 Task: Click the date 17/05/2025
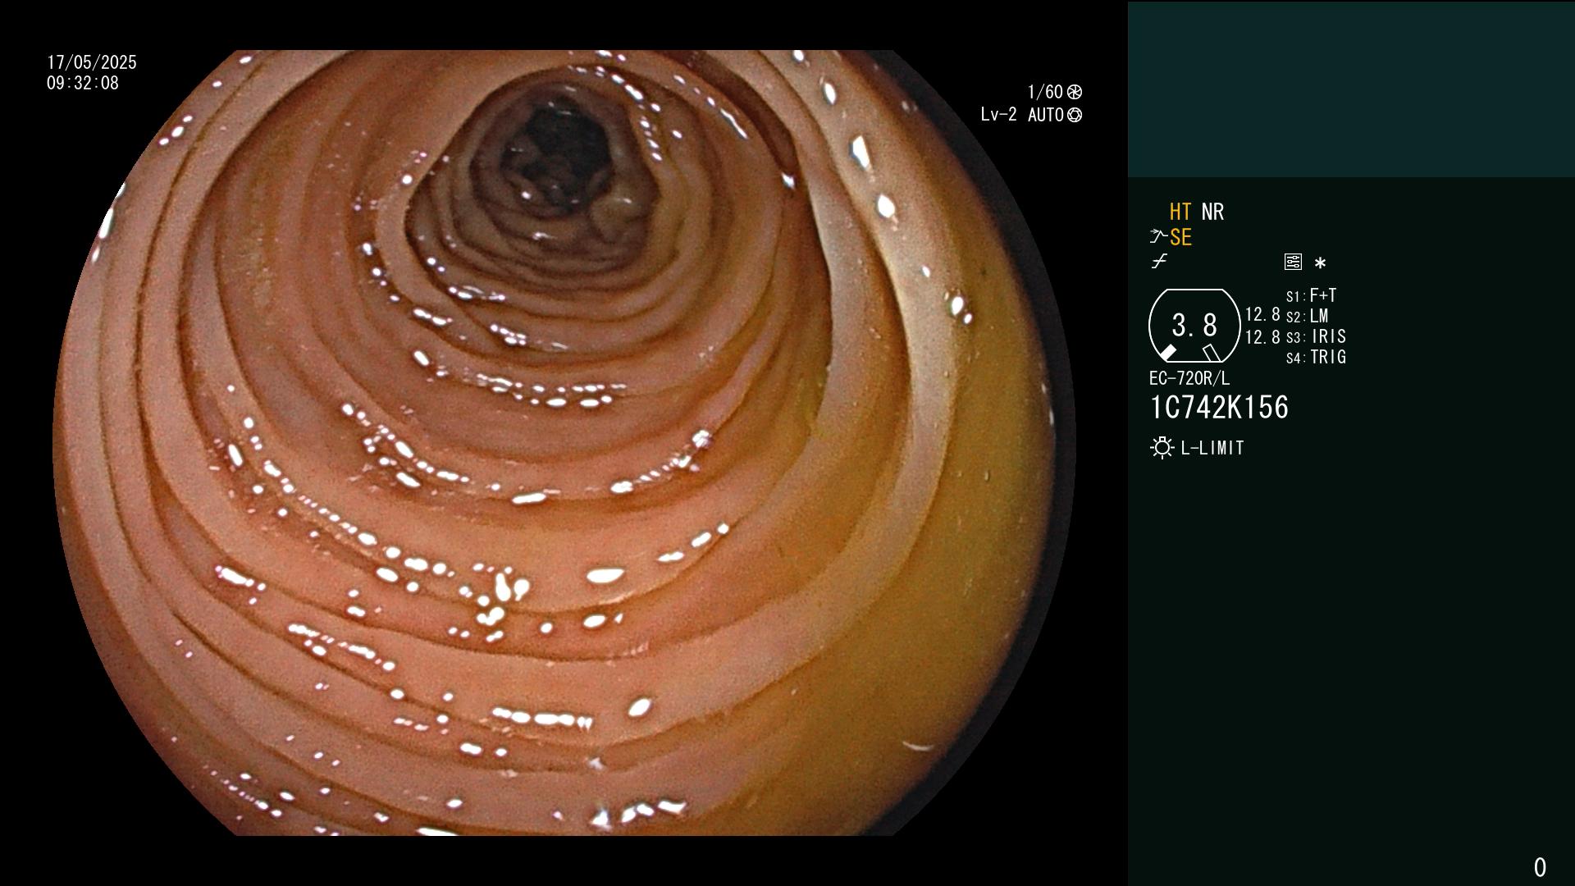(x=92, y=62)
